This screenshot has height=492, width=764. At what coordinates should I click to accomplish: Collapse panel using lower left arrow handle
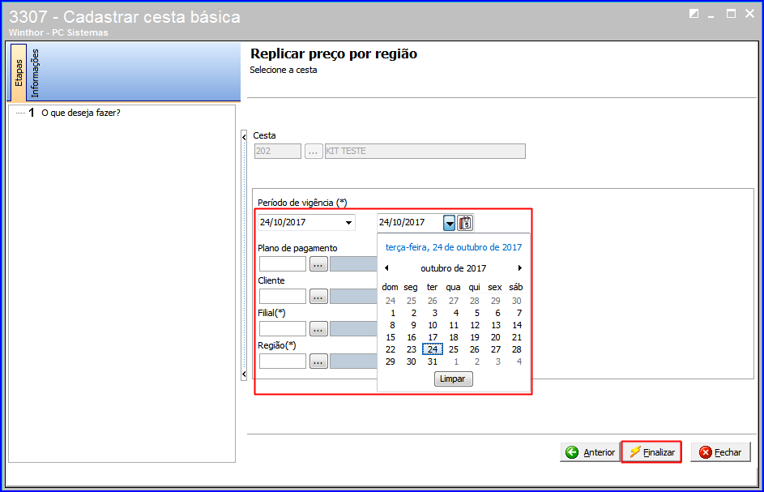(244, 374)
